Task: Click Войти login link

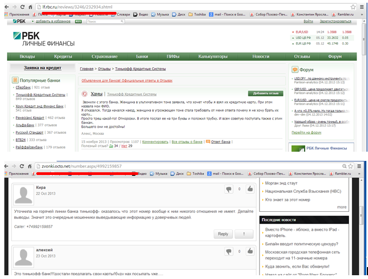Action: tap(308, 21)
